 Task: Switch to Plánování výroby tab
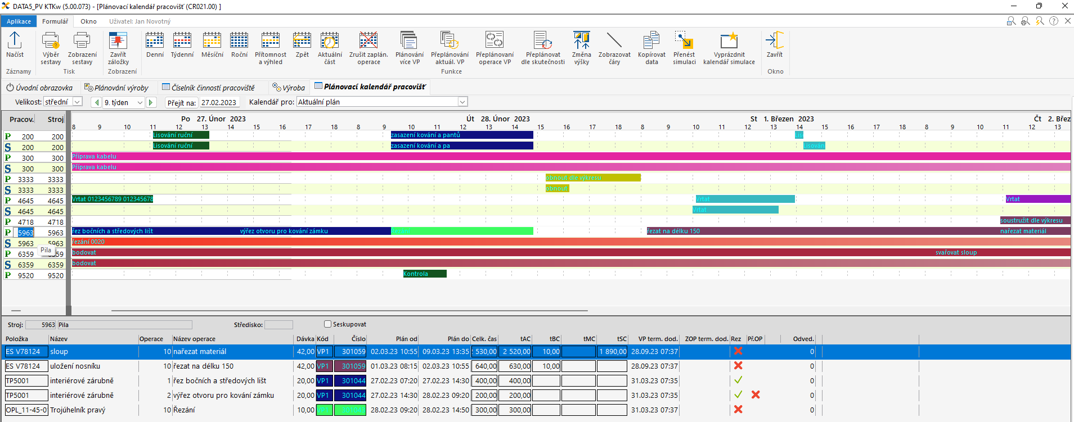[x=116, y=88]
